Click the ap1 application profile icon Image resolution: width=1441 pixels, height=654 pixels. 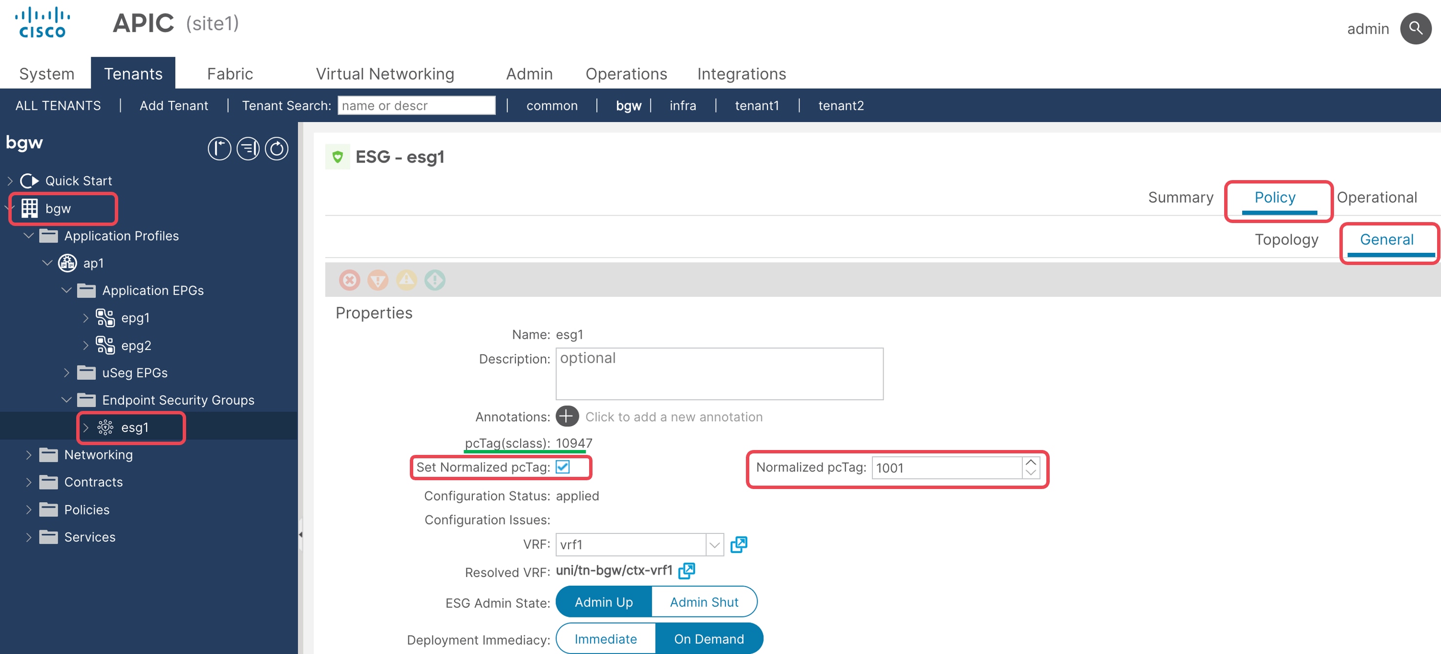[x=68, y=263]
